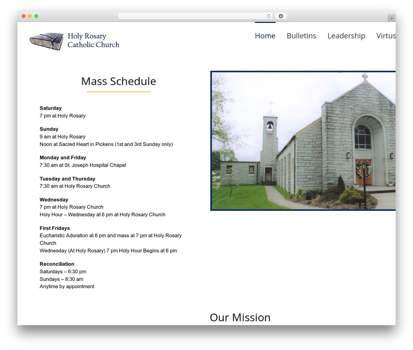Click the church building photo
This screenshot has width=413, height=350.
tap(303, 141)
